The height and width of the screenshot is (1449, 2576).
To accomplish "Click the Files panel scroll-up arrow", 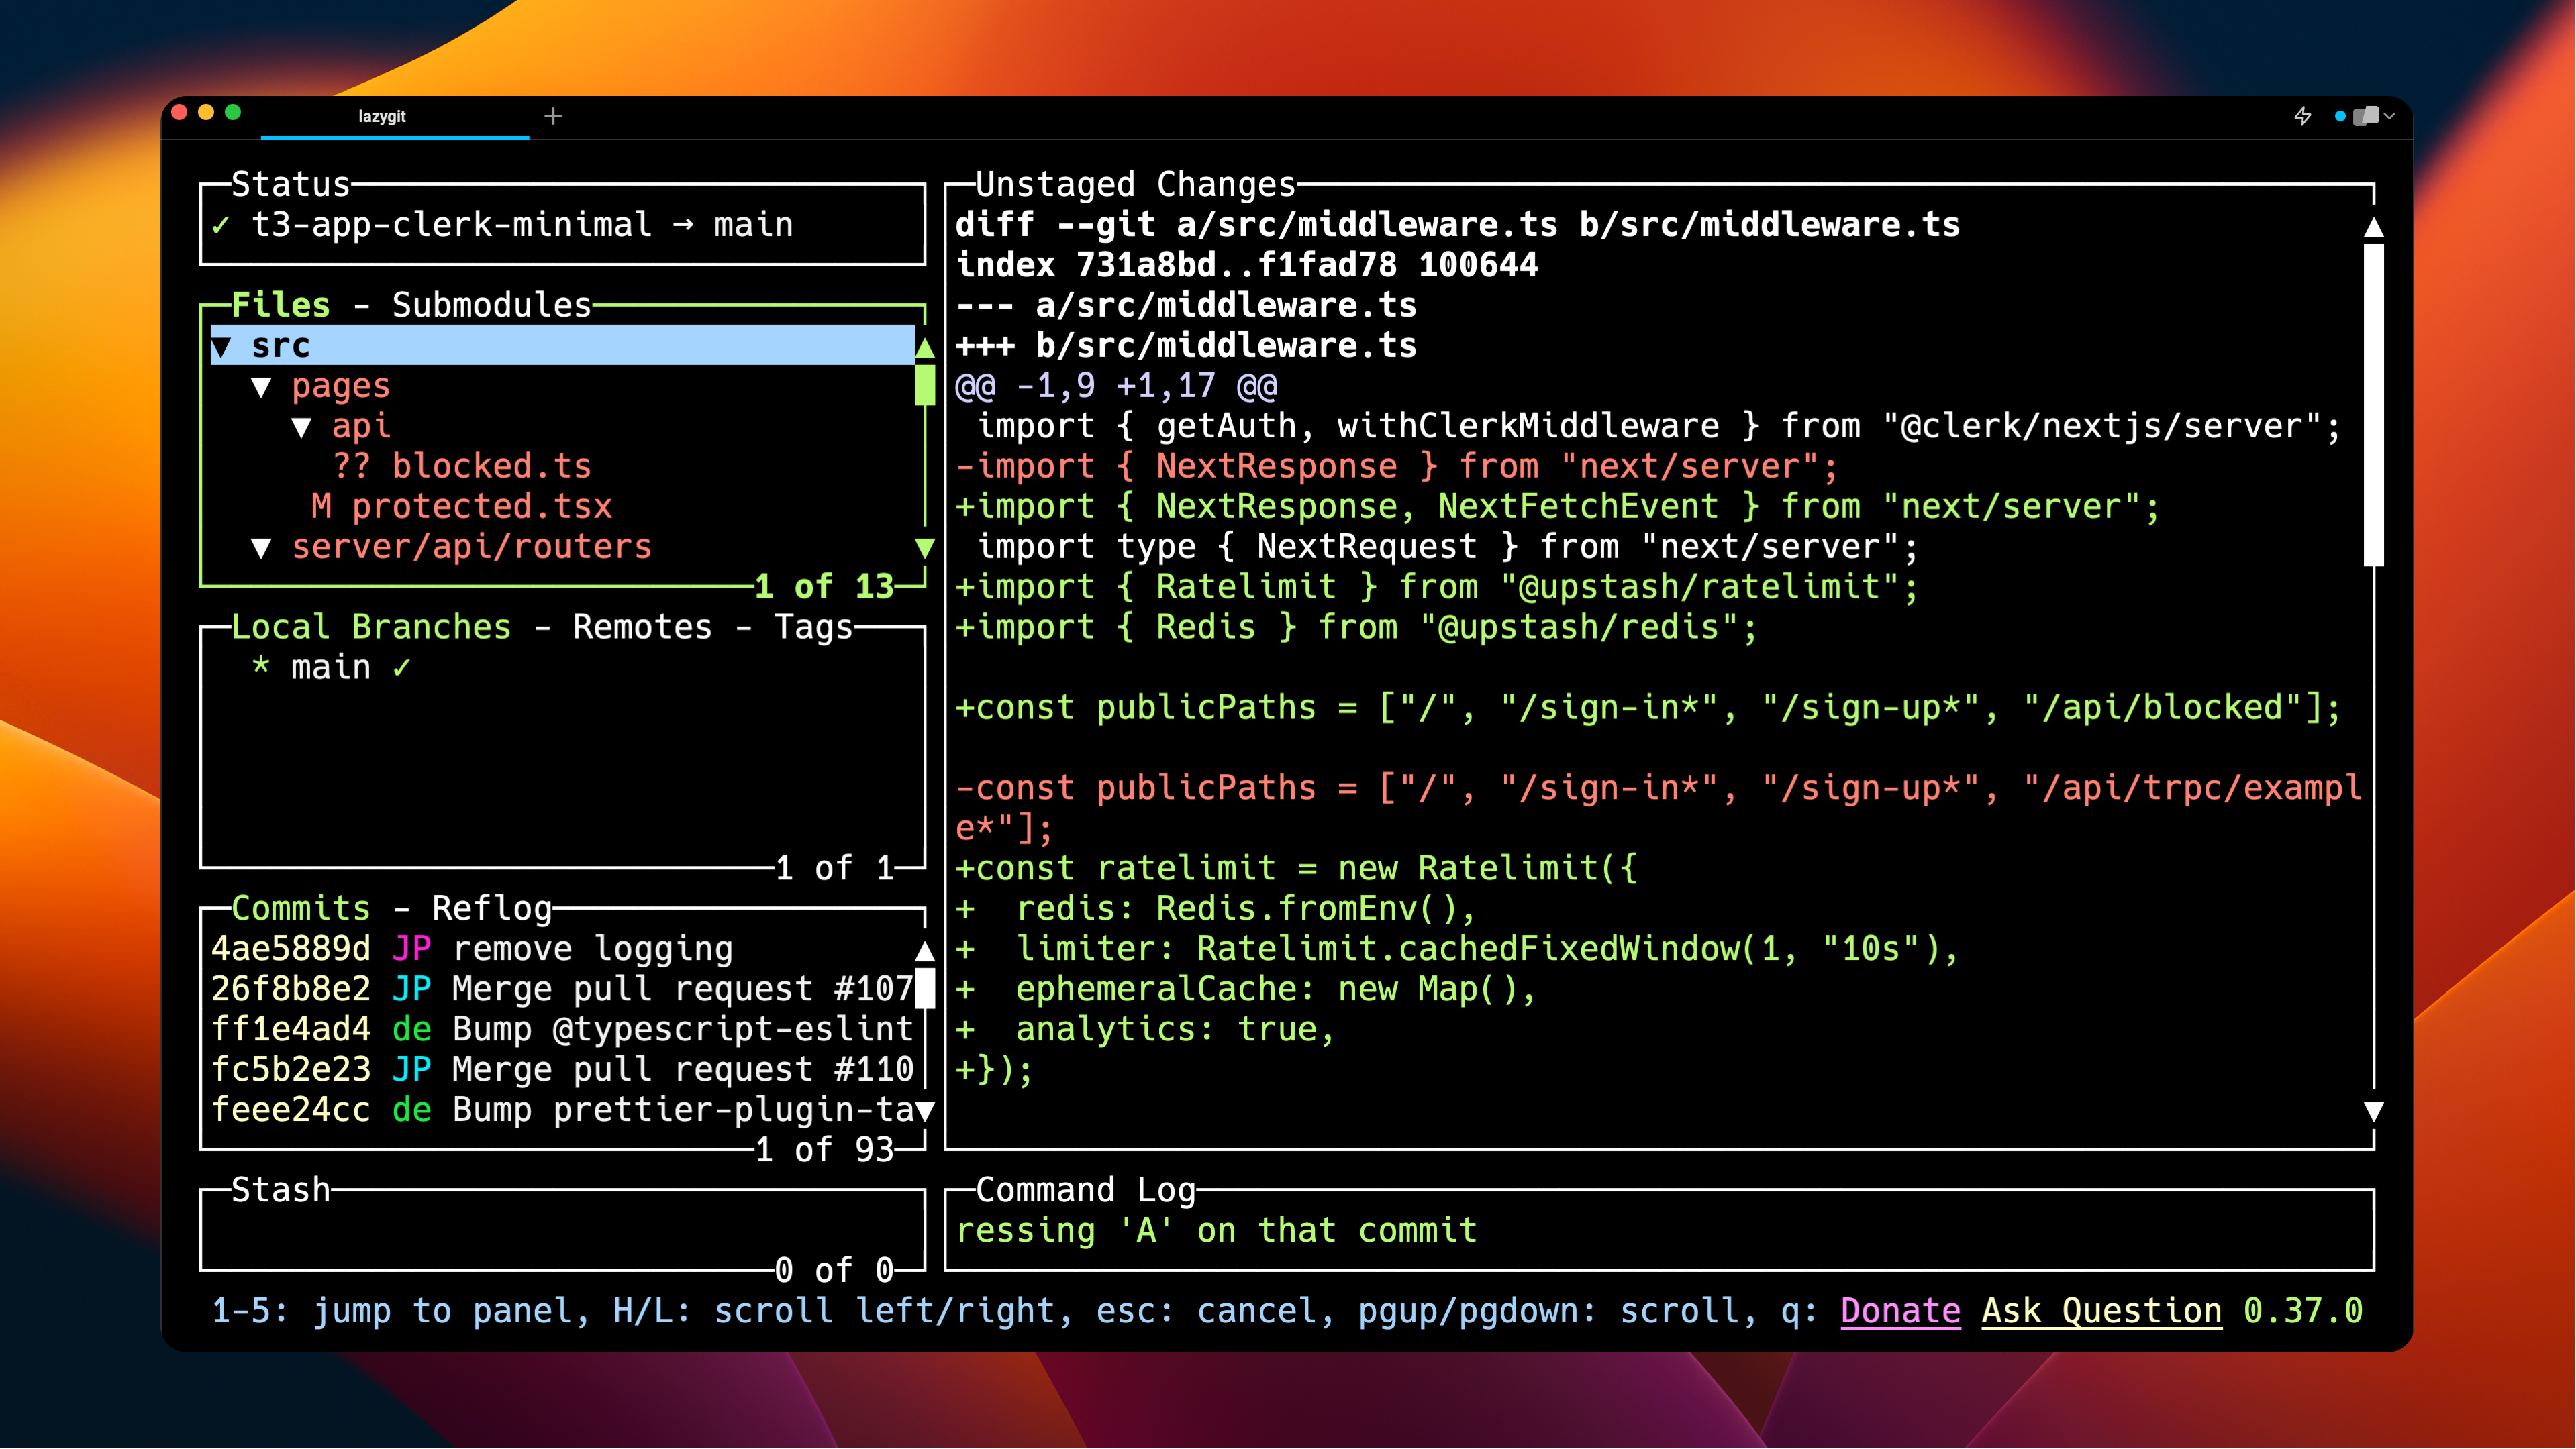I will (925, 347).
